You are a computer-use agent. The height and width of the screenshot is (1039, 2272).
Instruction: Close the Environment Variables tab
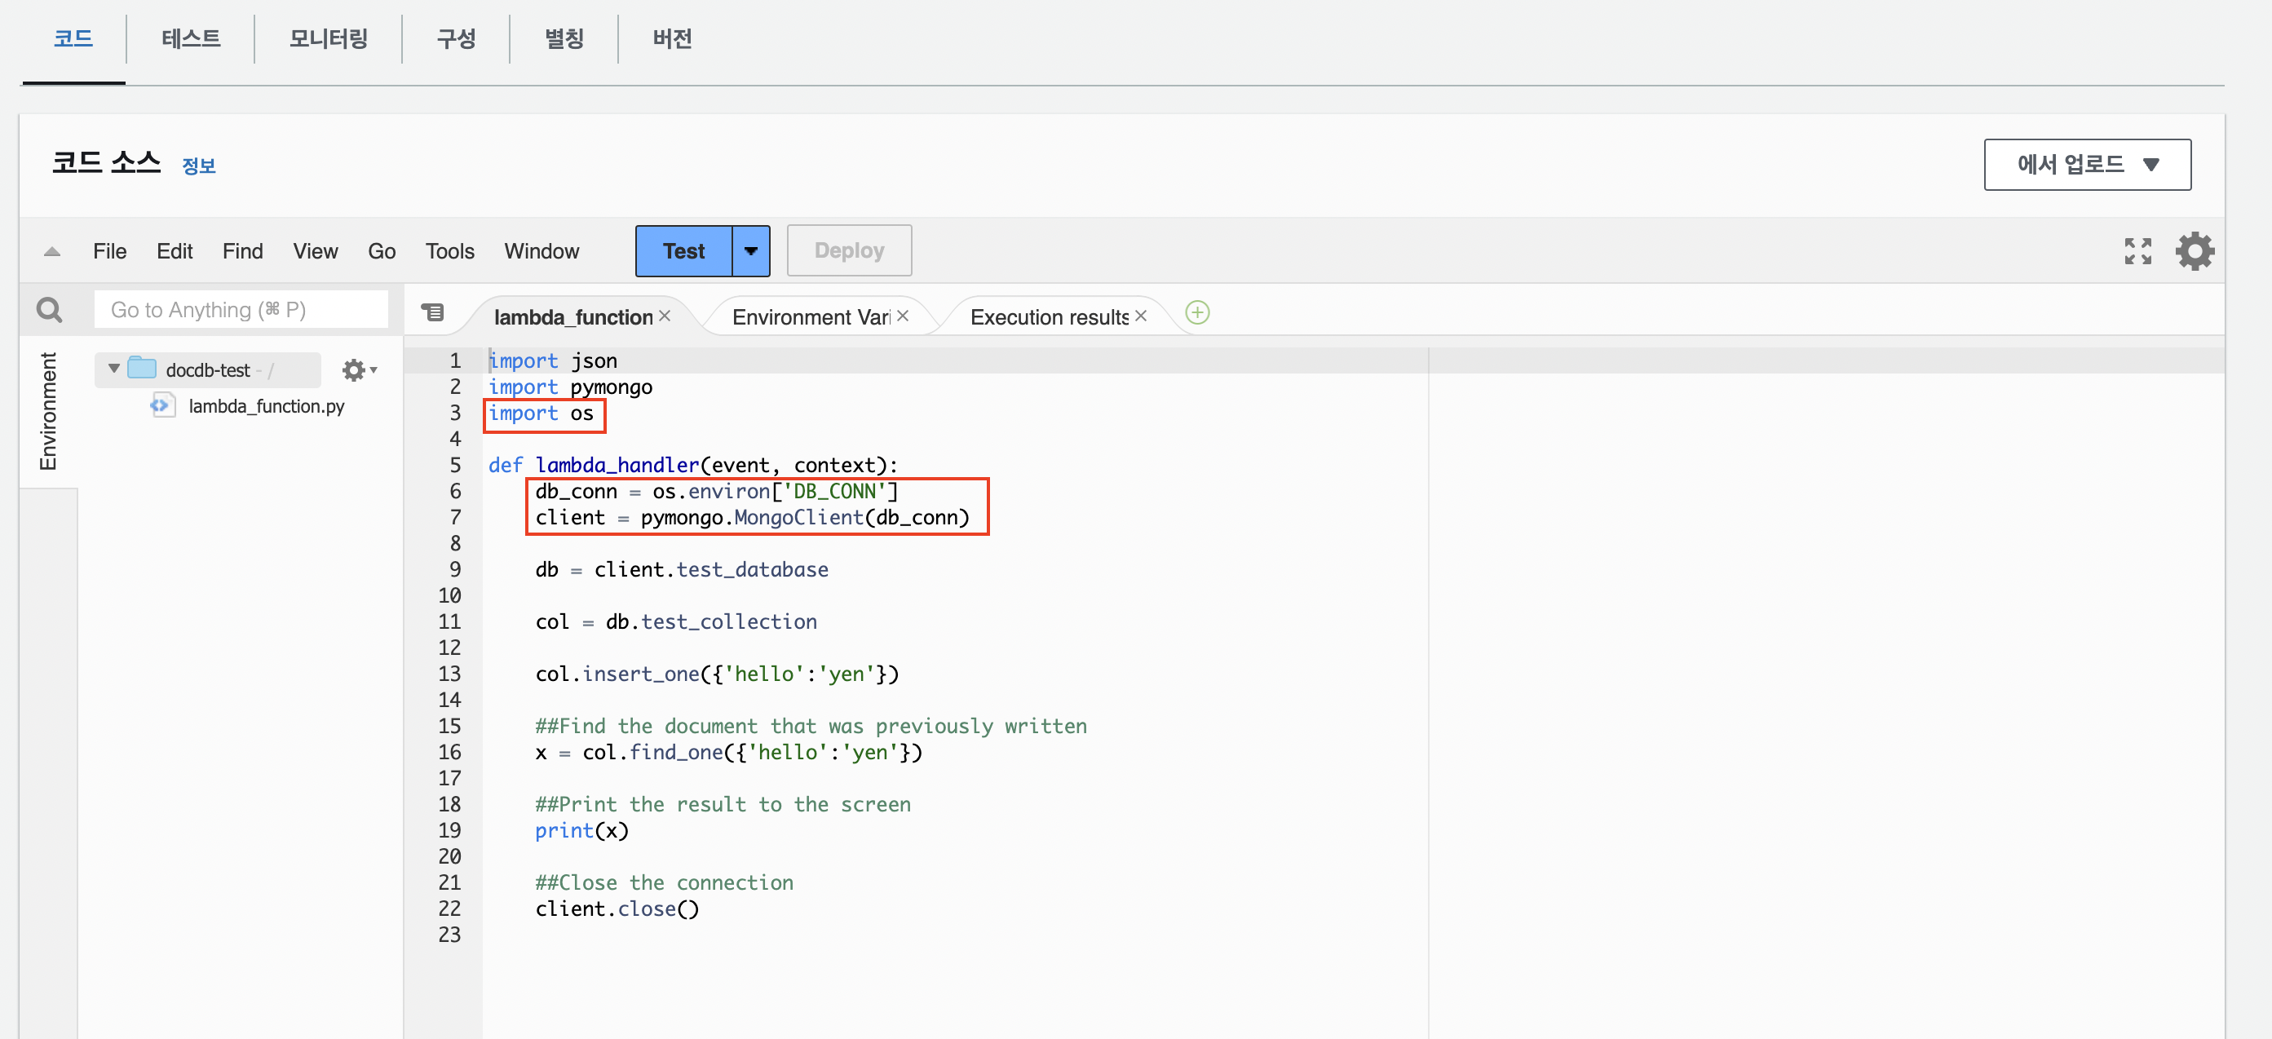tap(902, 316)
